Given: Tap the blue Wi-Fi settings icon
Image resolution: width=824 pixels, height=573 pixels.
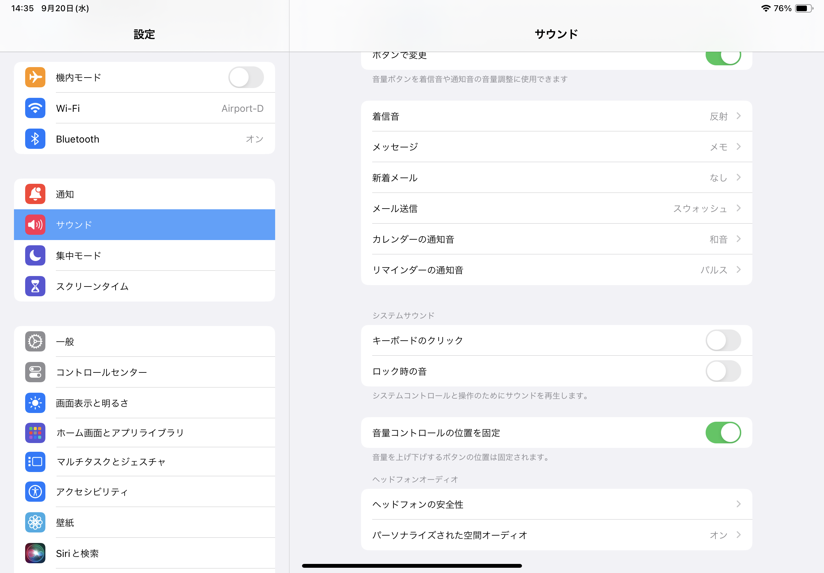Looking at the screenshot, I should tap(35, 108).
